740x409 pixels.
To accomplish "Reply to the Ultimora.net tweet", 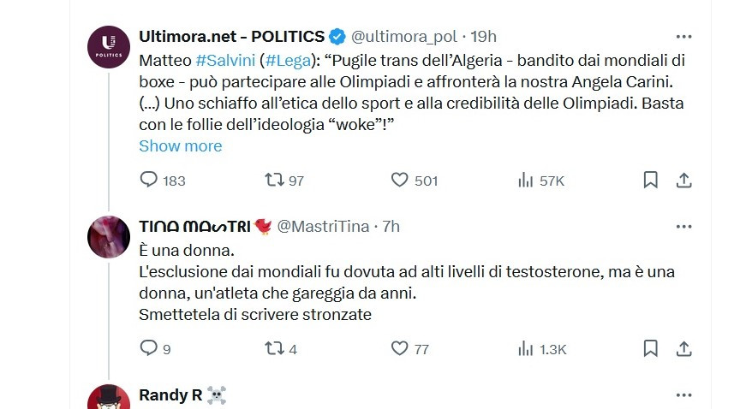I will click(x=149, y=181).
